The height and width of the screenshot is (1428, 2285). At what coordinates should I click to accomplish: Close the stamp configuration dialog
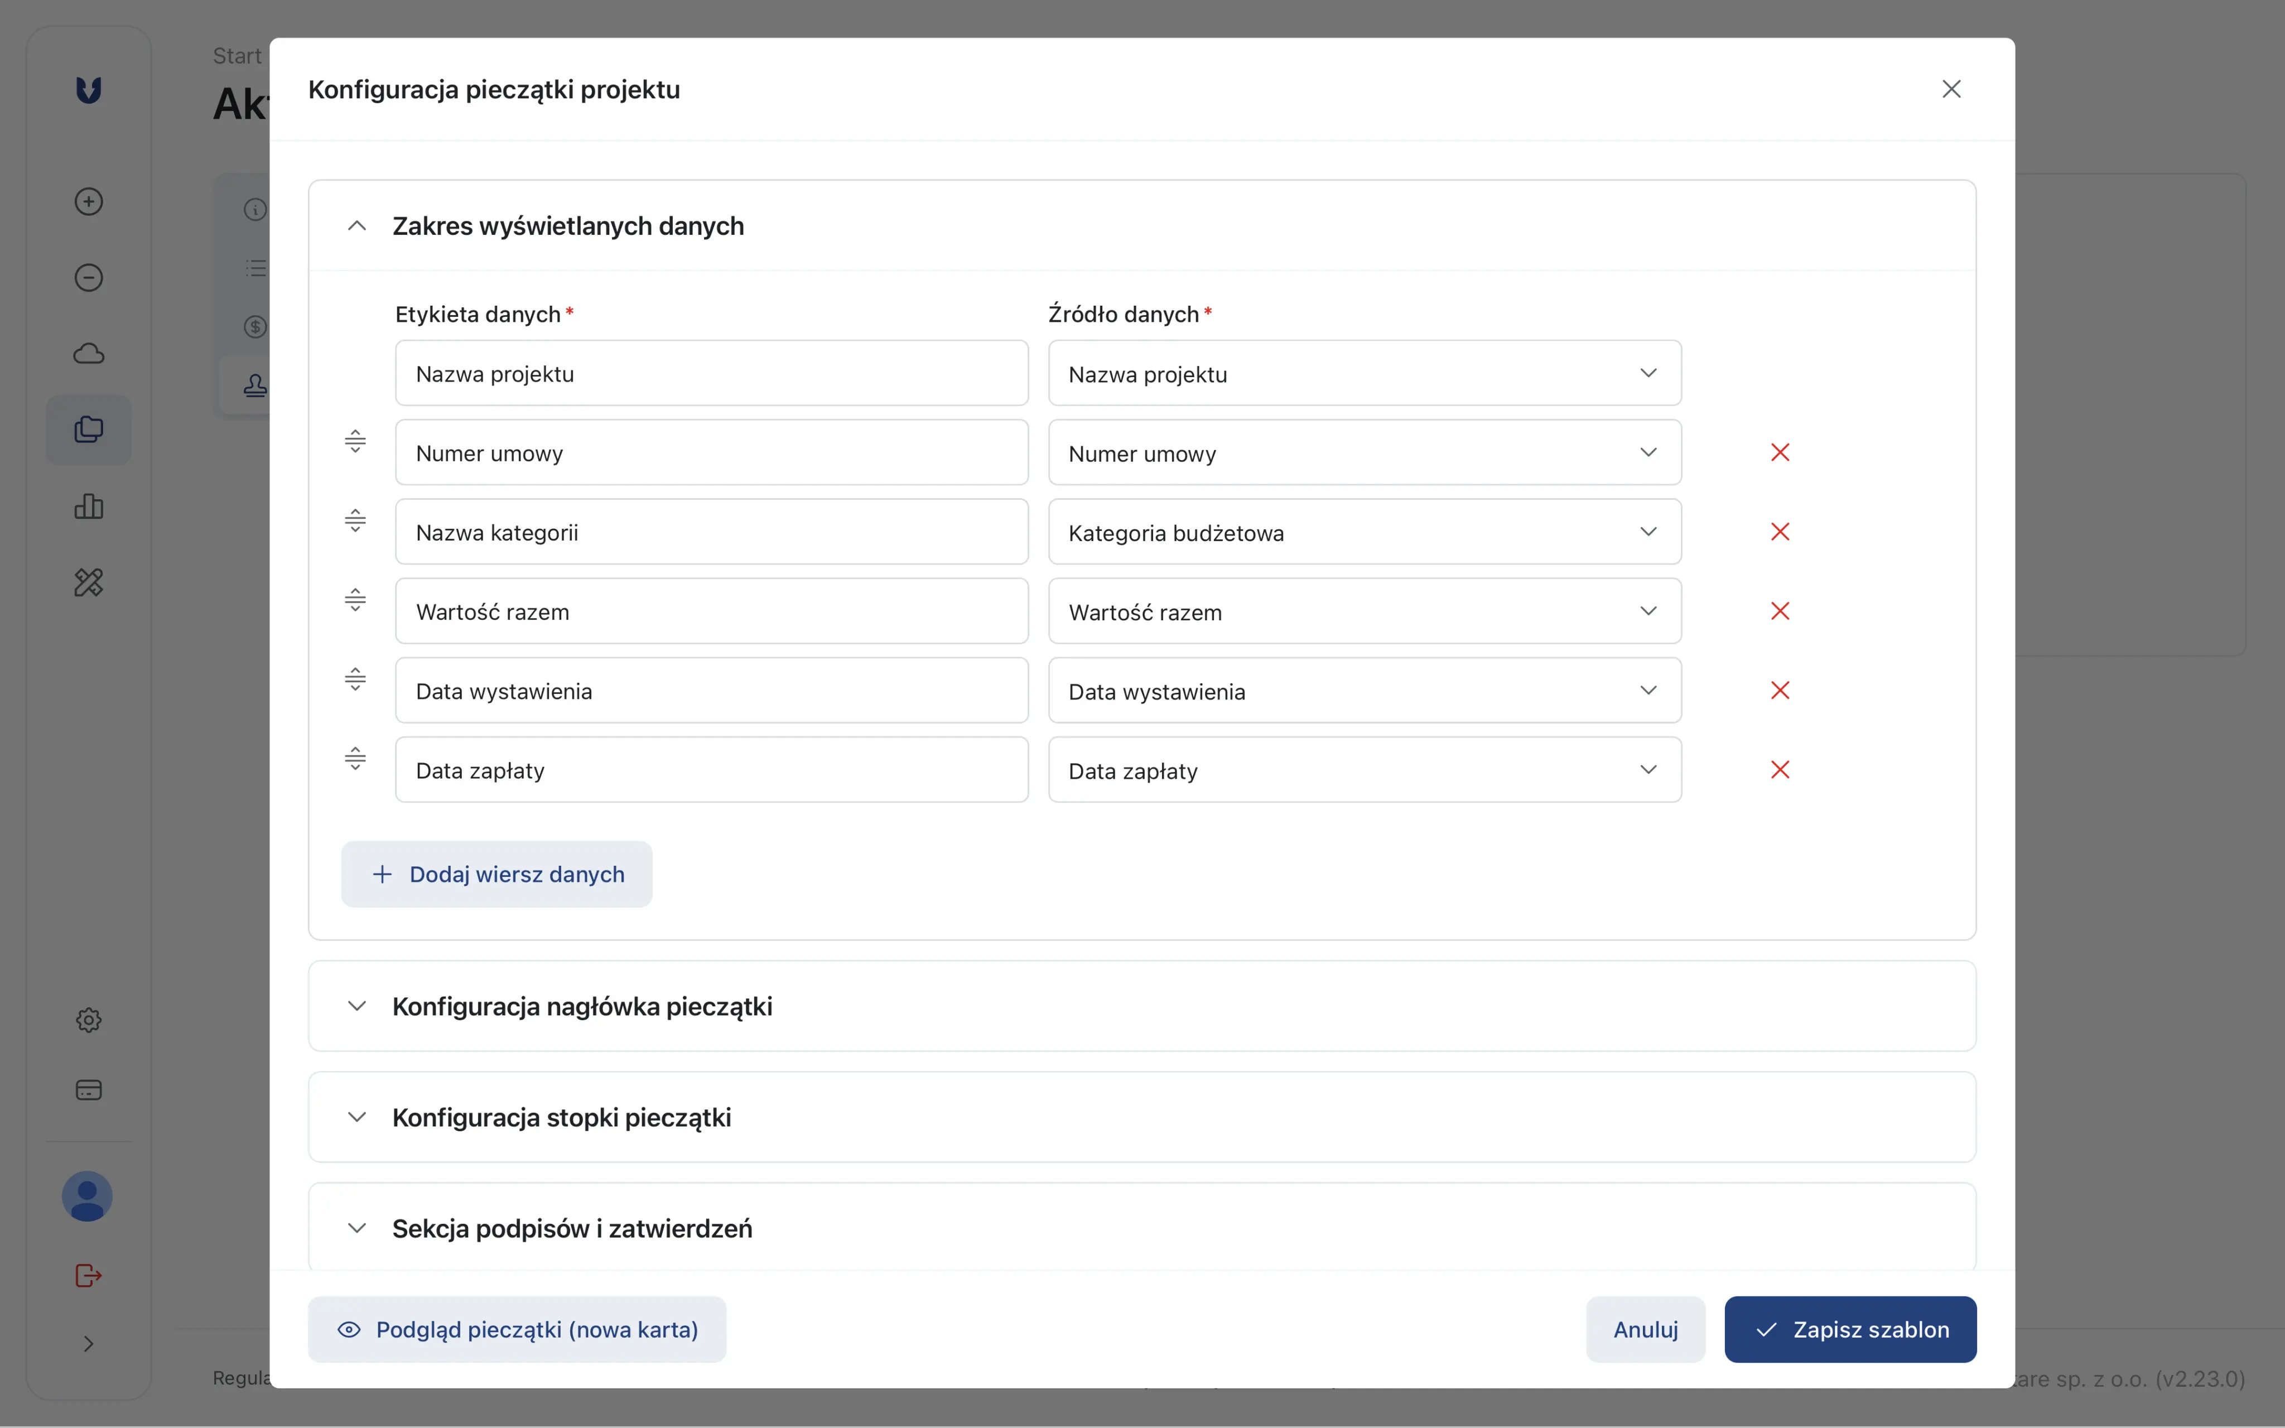(1951, 89)
